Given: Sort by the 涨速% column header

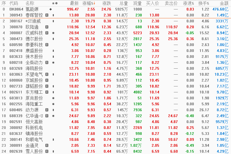Looking at the screenshot, I should (x=188, y=3).
